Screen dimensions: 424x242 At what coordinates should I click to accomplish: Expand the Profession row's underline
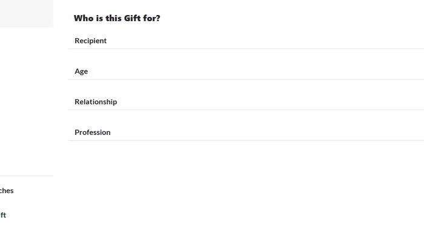[x=246, y=140]
